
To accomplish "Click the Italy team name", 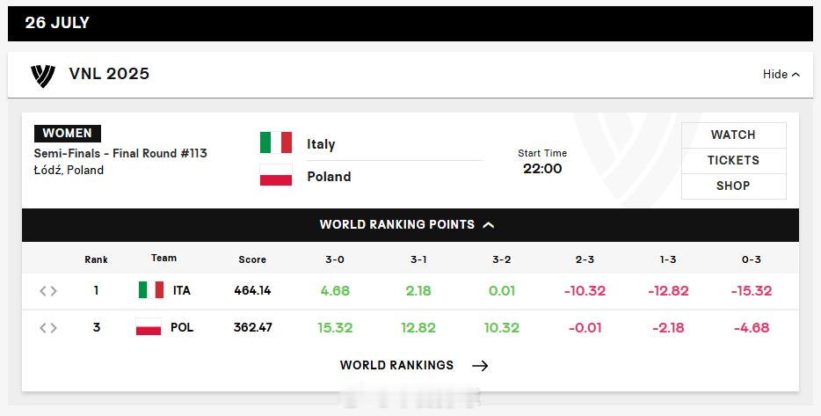I will (x=321, y=144).
